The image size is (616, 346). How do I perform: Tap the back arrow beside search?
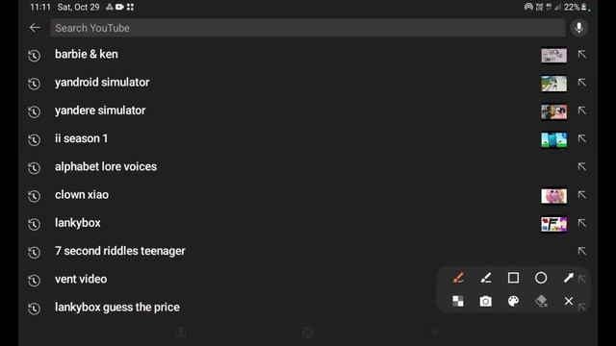35,28
